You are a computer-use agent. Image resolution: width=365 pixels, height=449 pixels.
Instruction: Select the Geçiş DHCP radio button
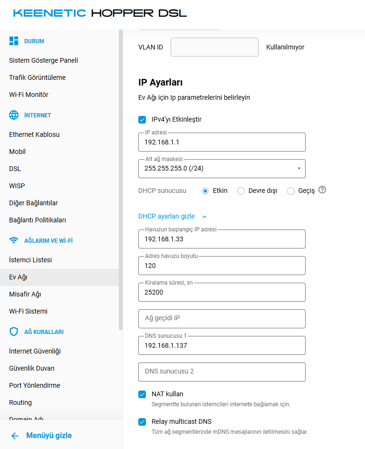[291, 191]
